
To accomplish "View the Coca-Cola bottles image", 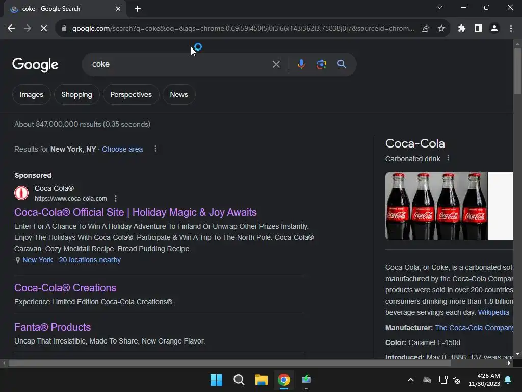I will point(436,206).
